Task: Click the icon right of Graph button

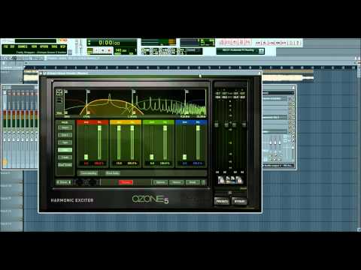Action: click(x=204, y=182)
